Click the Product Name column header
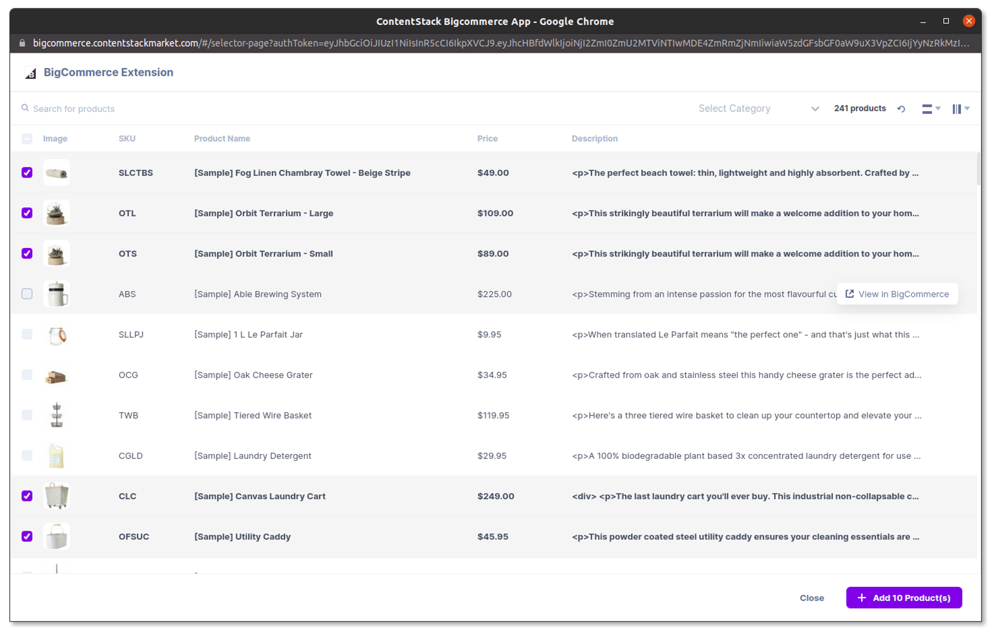Screen dimensions: 994x634 (x=222, y=139)
